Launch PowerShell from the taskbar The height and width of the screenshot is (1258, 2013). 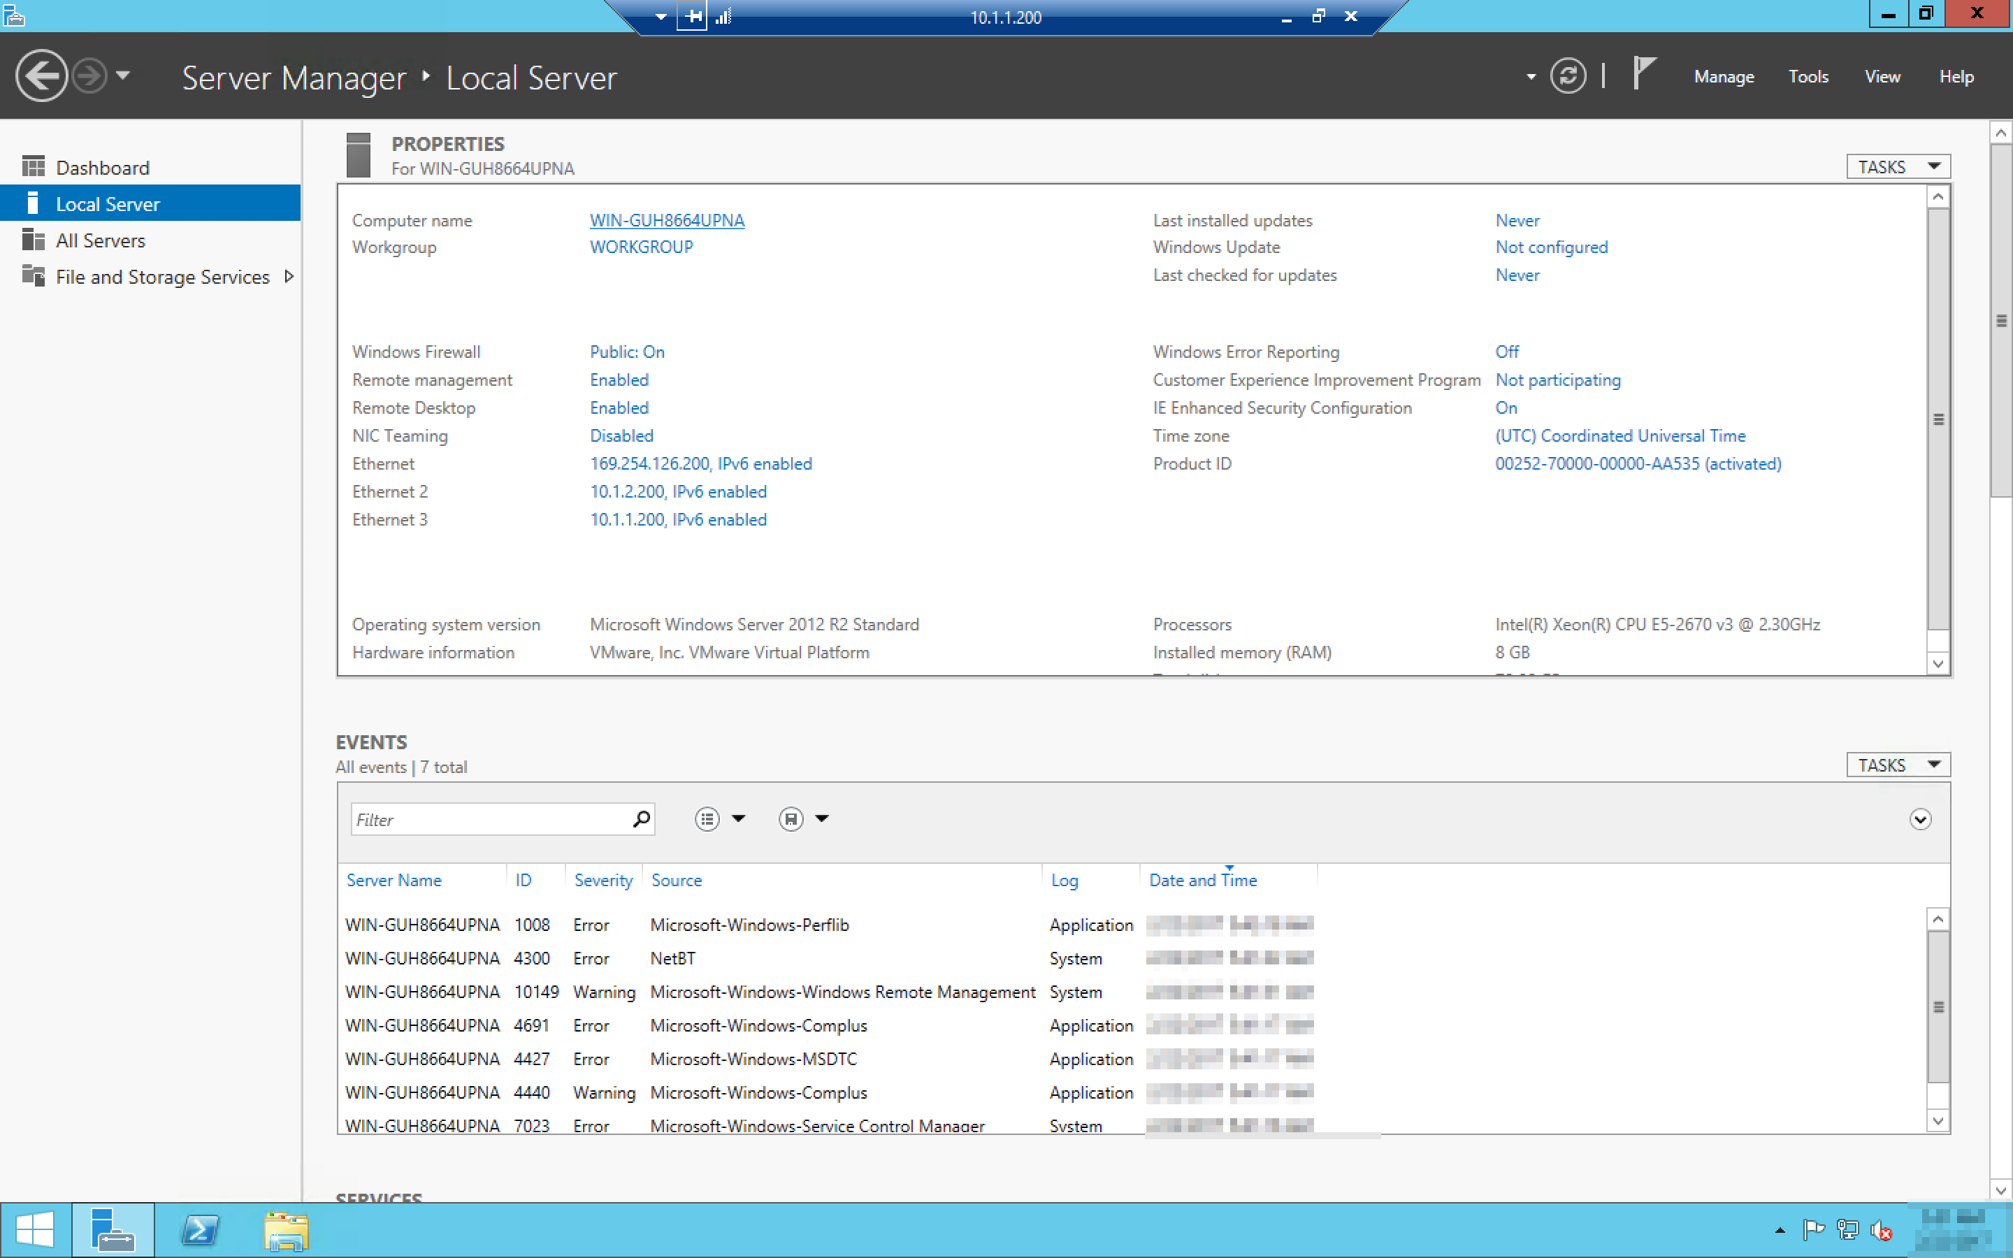200,1230
